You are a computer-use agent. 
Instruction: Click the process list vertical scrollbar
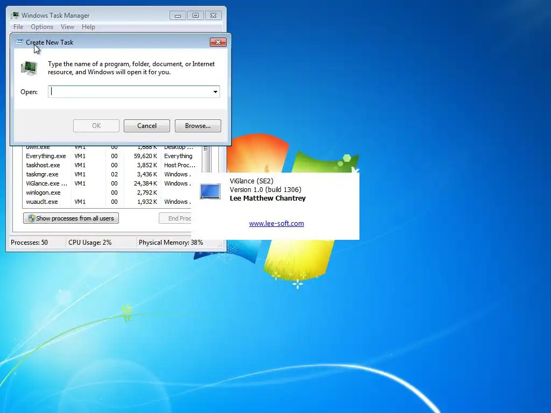pos(206,159)
